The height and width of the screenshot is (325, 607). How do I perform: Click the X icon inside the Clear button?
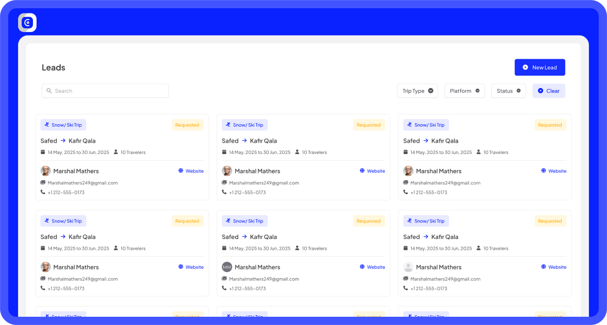tap(541, 91)
